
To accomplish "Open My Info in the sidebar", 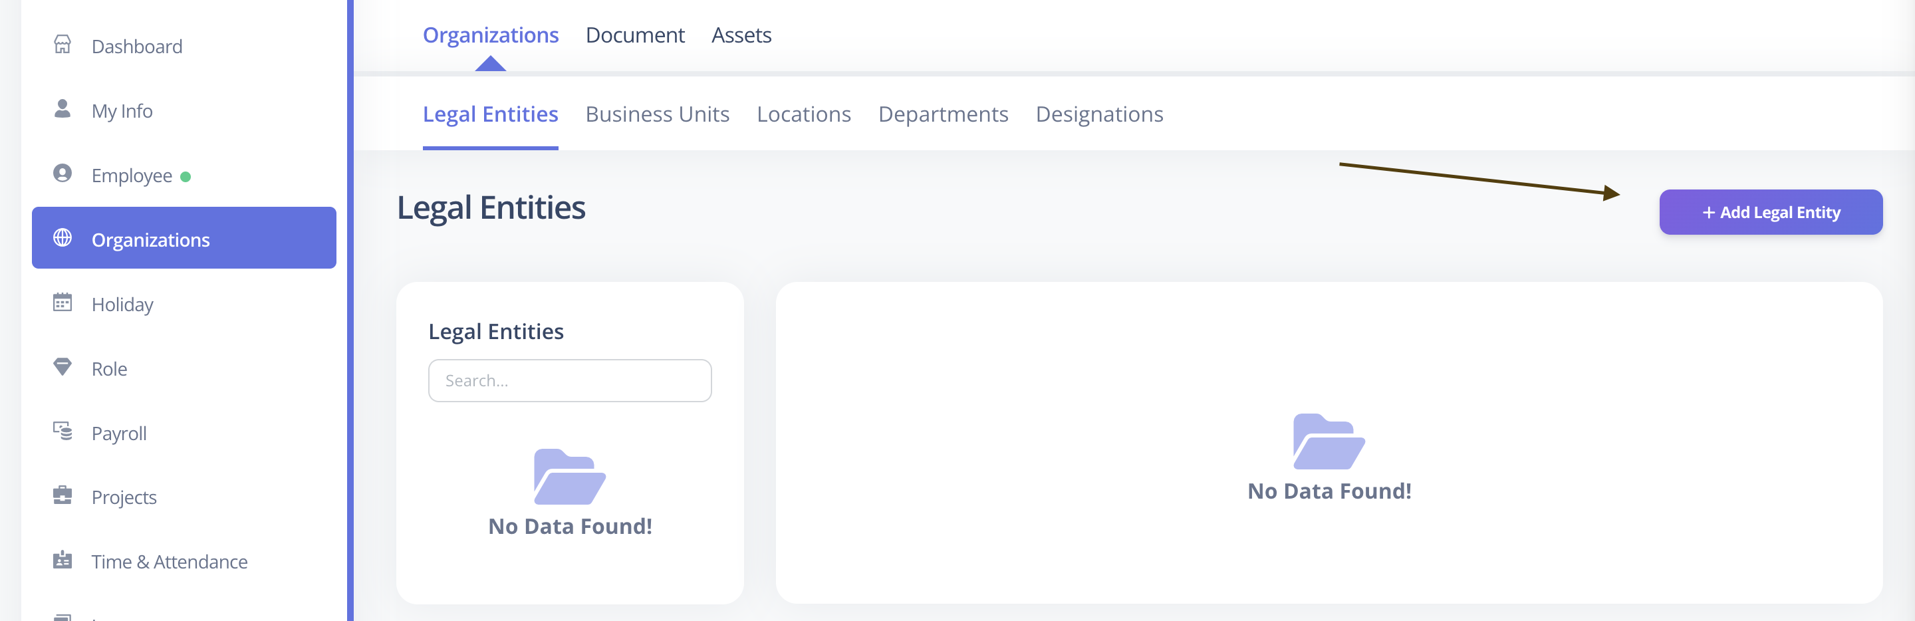I will point(184,111).
